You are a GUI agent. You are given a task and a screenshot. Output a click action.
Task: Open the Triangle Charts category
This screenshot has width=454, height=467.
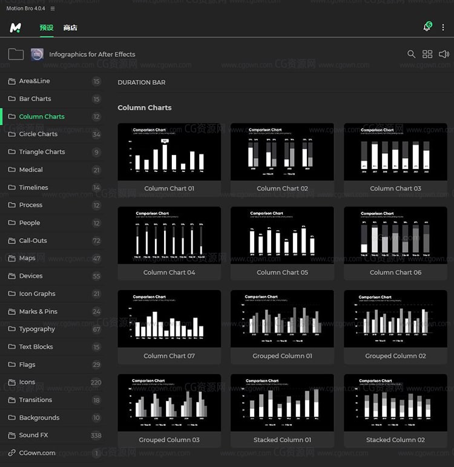click(51, 152)
